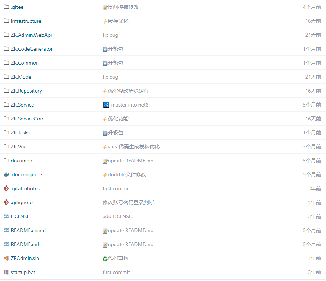This screenshot has height=281, width=326.
Task: Open the .gitattributes file
Action: [25, 189]
